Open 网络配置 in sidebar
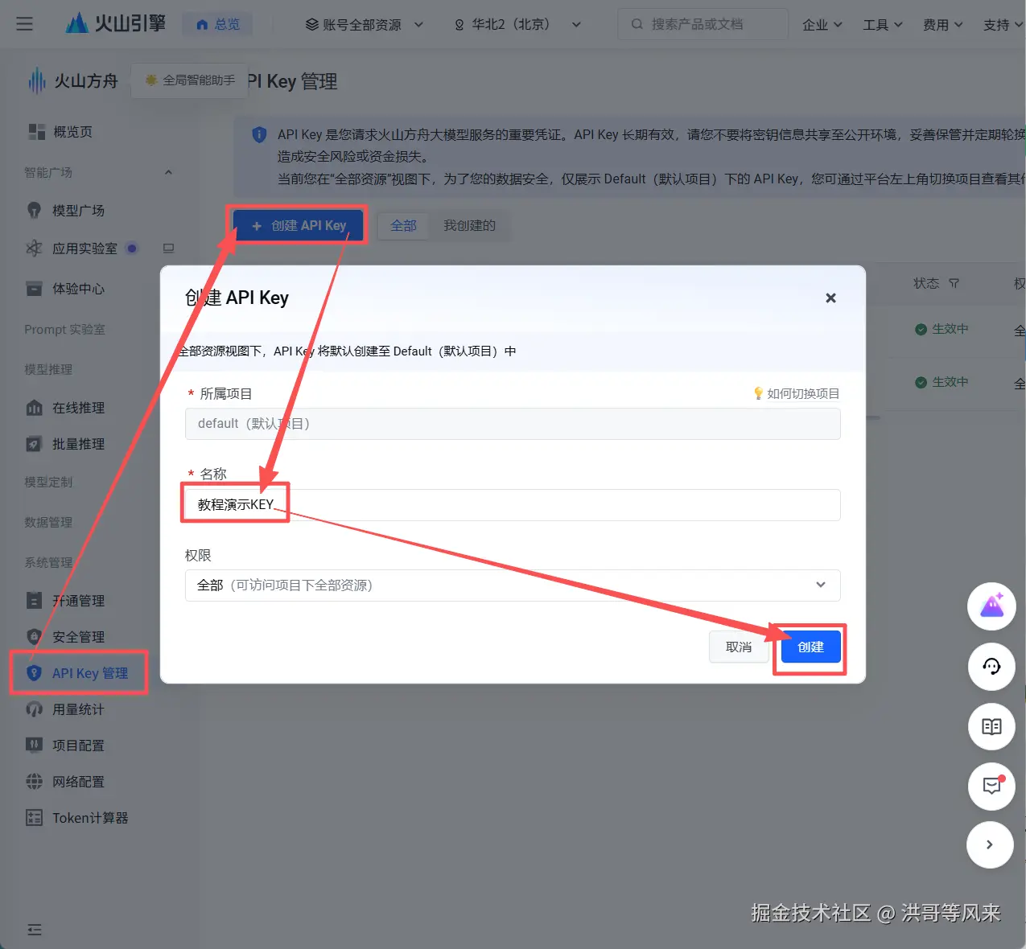 [x=78, y=782]
